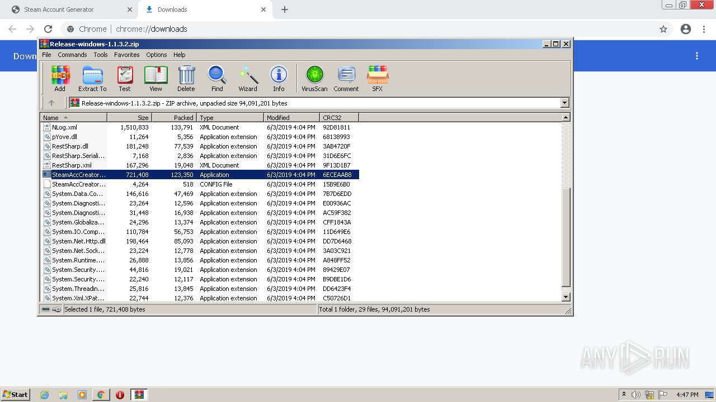
Task: Click the Delete trash can icon
Action: point(186,78)
